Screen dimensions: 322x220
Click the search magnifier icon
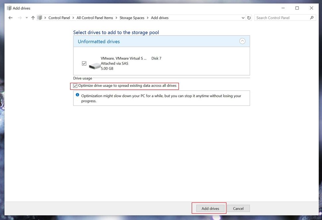pyautogui.click(x=311, y=18)
